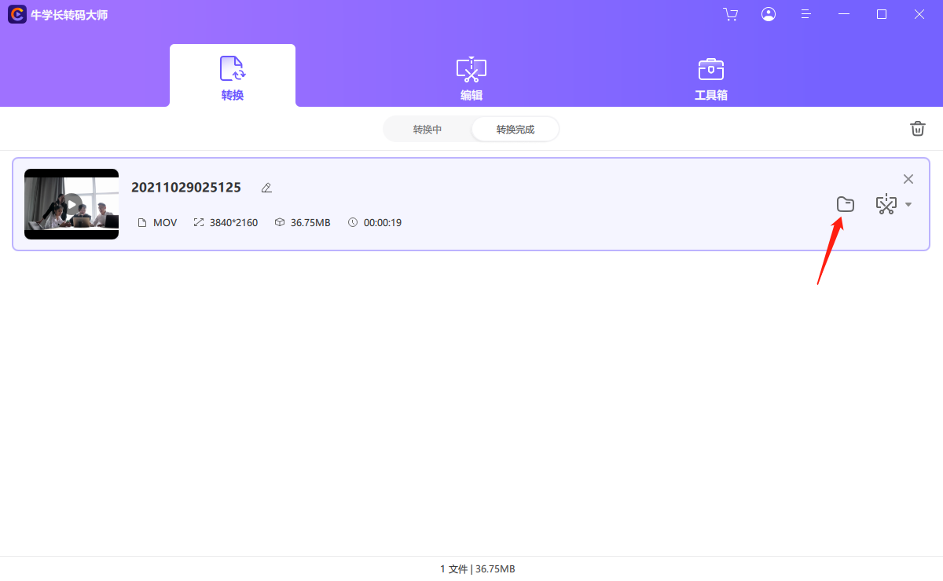943x581 pixels.
Task: Click the status bar text 1 文件 | 36.75MB
Action: click(x=478, y=568)
